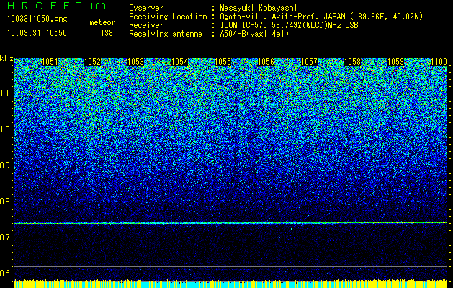
Task: Click the name Masayuki Kobayashi
Action: coord(259,8)
